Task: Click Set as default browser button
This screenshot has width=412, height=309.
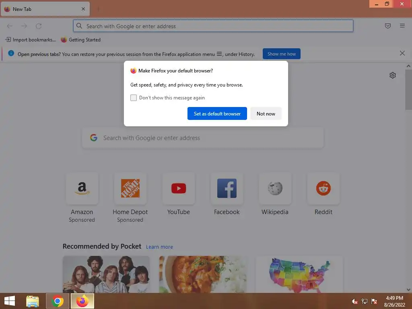Action: tap(217, 113)
